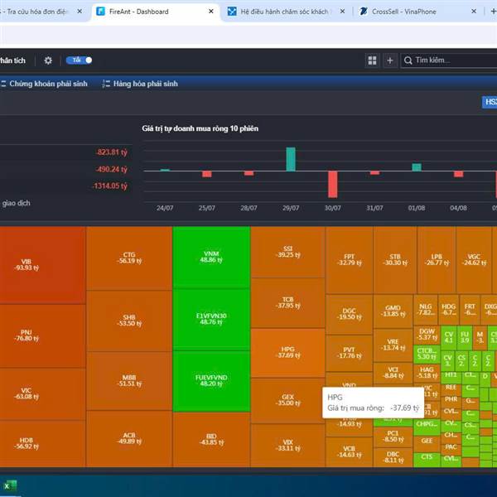The width and height of the screenshot is (497, 497).
Task: Click the -823.81 tỷ value
Action: pyautogui.click(x=112, y=152)
